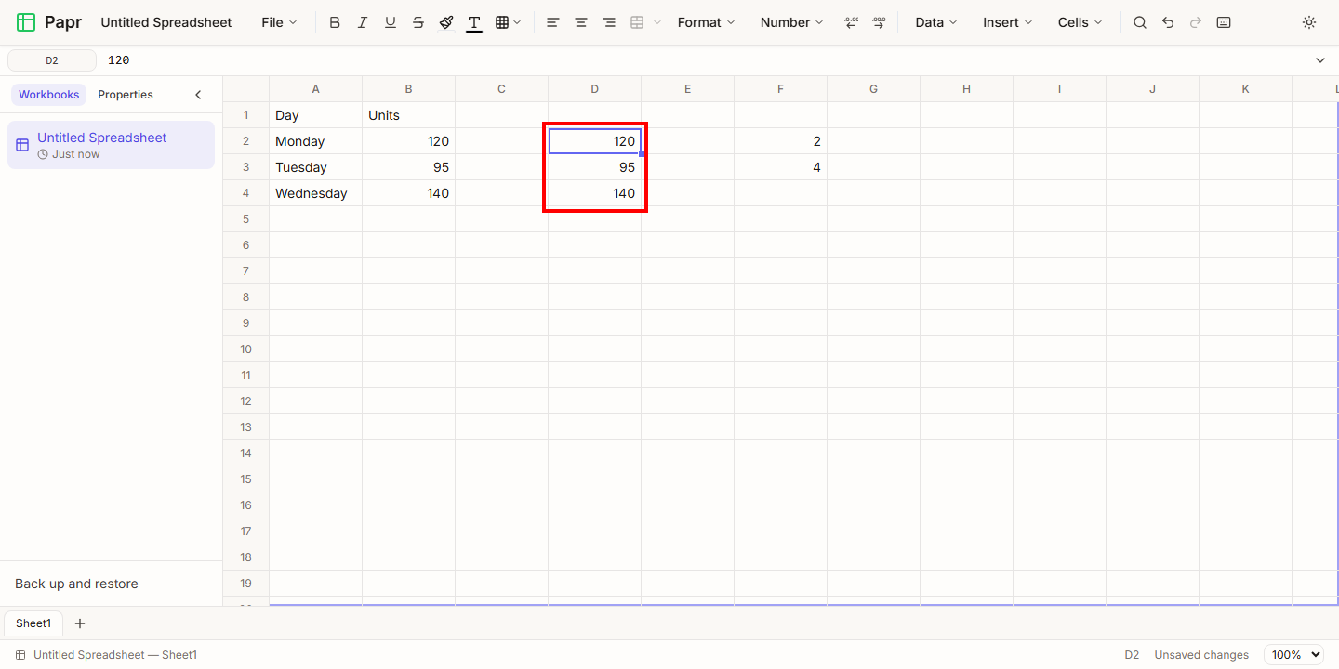Open the Insert menu
This screenshot has width=1339, height=669.
(1008, 22)
